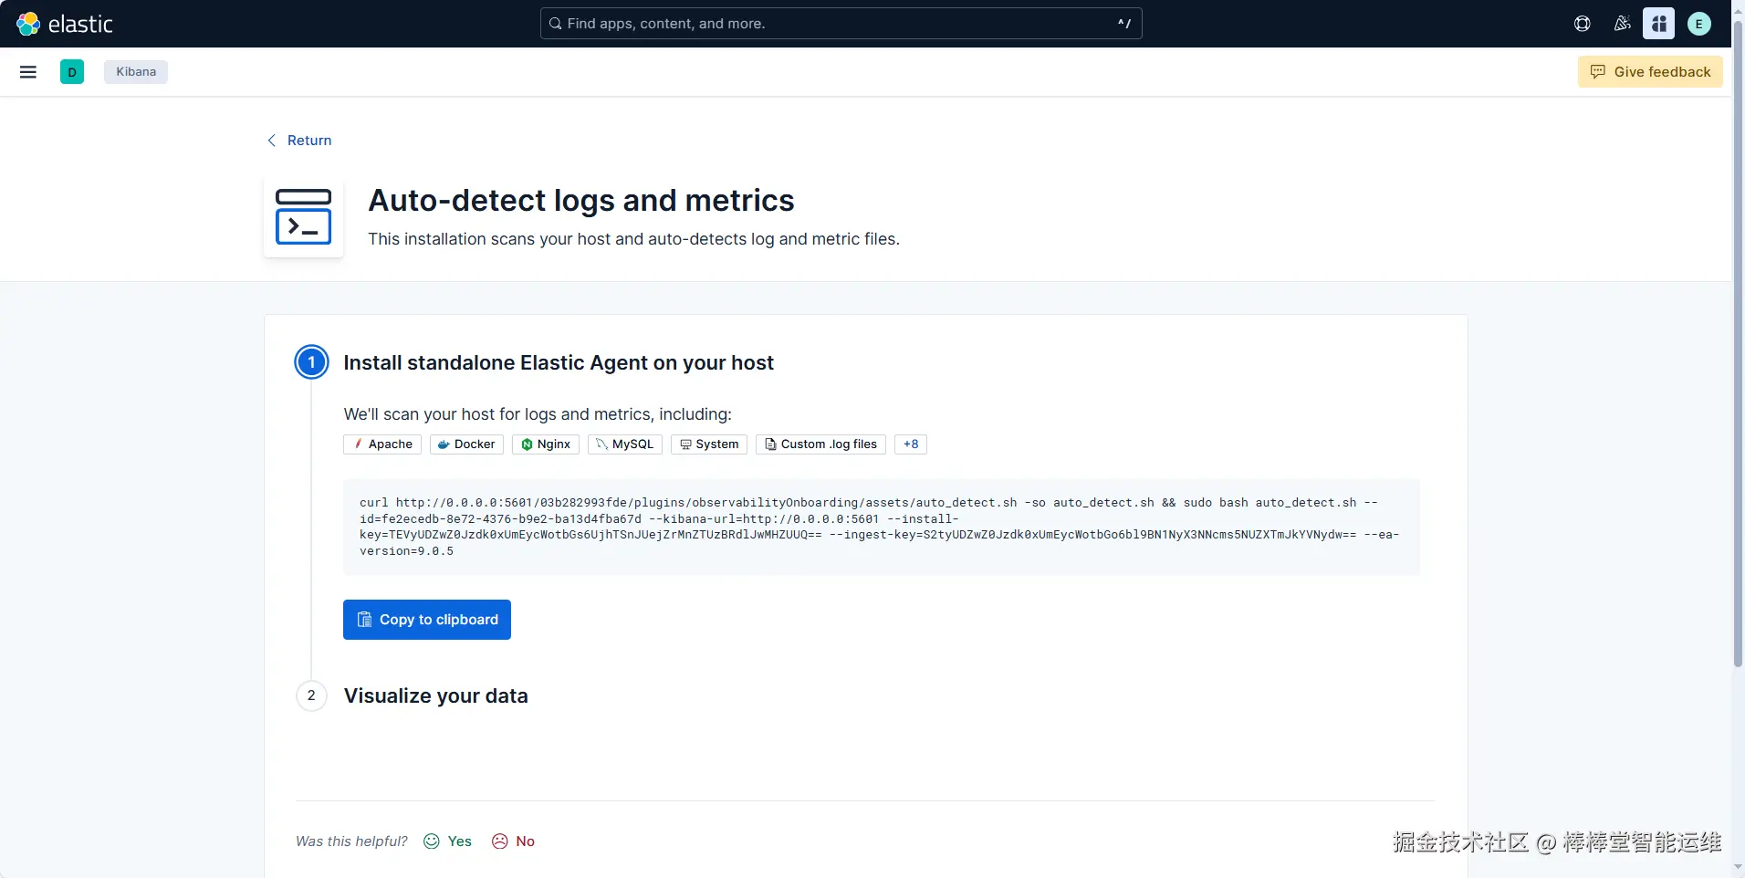Viewport: 1745px width, 878px height.
Task: Click the Docker integration badge
Action: (x=466, y=444)
